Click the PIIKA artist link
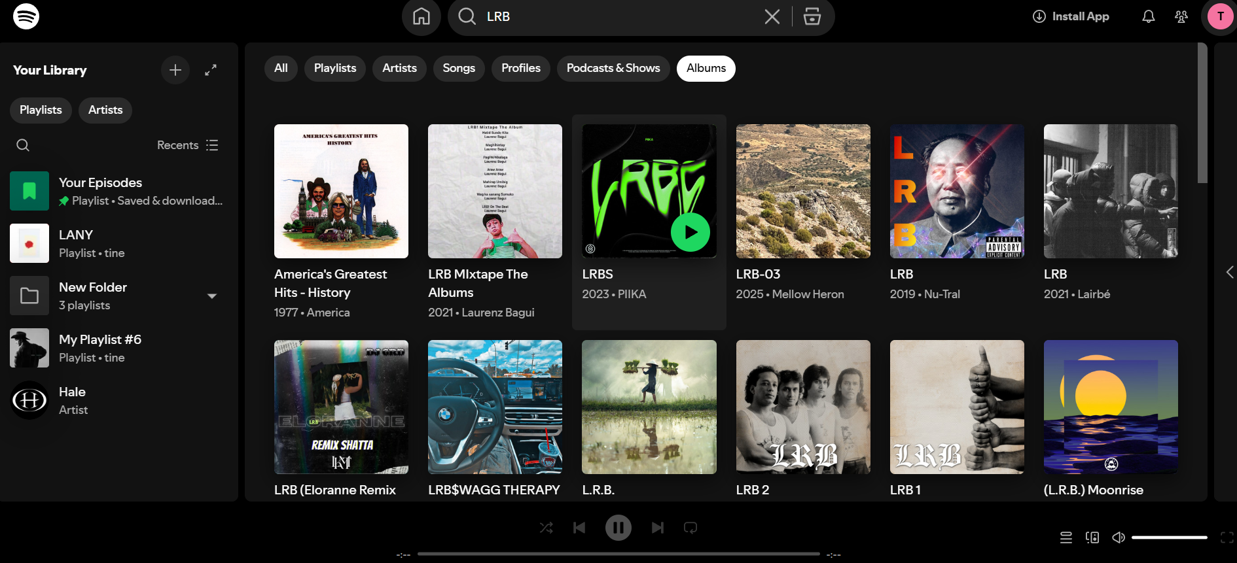Image resolution: width=1237 pixels, height=563 pixels. coord(632,294)
